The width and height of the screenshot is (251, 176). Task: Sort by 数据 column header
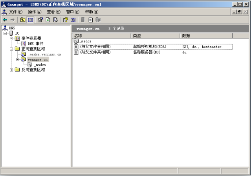click(206, 35)
